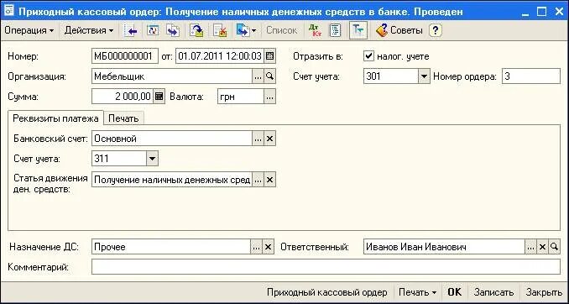Click the Статья движения ден. средств field

pyautogui.click(x=172, y=180)
